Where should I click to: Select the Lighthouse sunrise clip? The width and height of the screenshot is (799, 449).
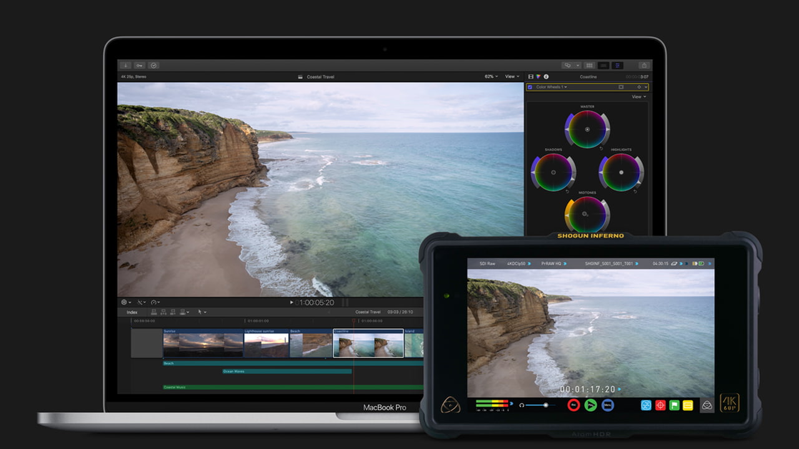coord(267,343)
